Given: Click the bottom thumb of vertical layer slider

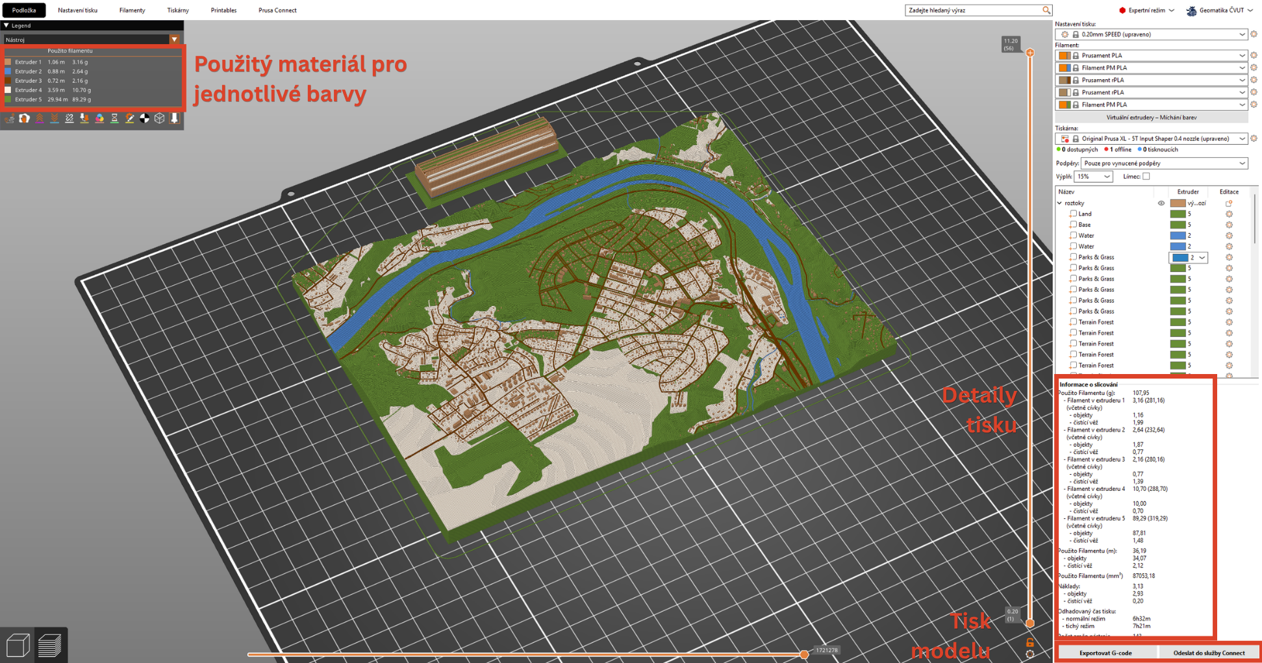Looking at the screenshot, I should [x=1030, y=623].
